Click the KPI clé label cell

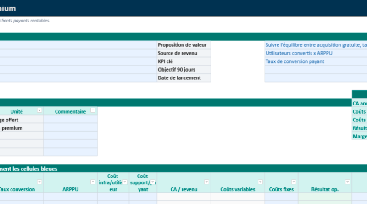pos(183,61)
